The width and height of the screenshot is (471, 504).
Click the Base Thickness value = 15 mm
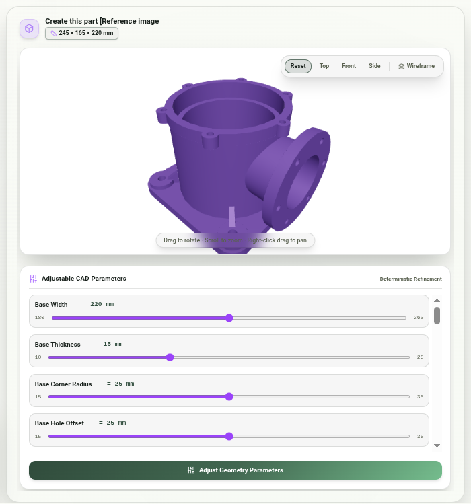109,345
